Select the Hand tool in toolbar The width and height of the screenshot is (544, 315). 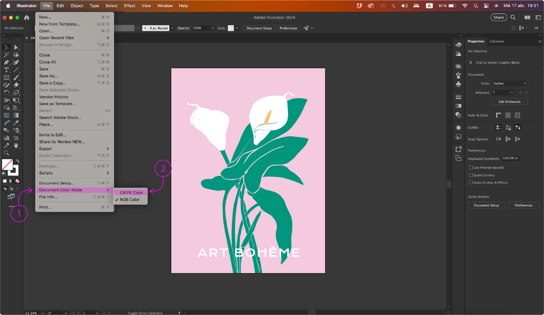(16, 146)
